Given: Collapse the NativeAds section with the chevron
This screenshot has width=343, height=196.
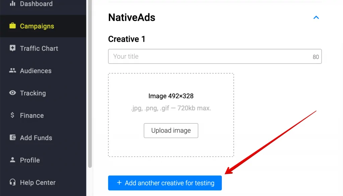Looking at the screenshot, I should coord(316,17).
